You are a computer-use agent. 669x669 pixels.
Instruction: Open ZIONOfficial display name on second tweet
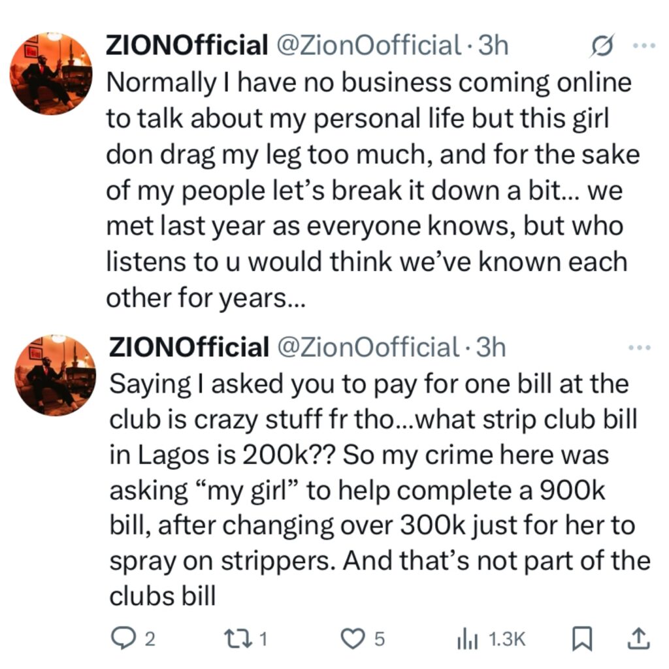[189, 347]
